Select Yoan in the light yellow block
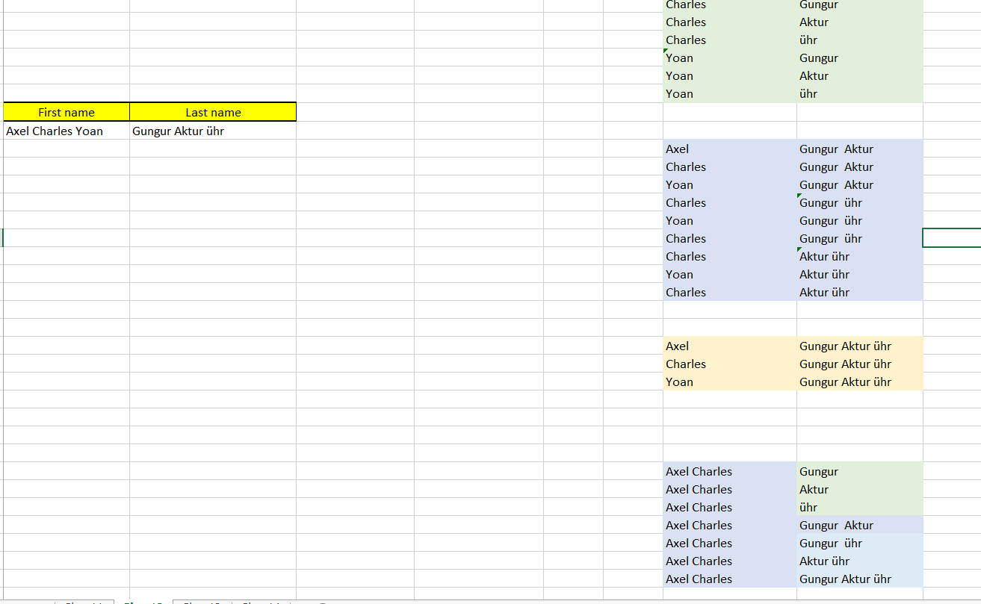This screenshot has height=604, width=981. coord(730,382)
